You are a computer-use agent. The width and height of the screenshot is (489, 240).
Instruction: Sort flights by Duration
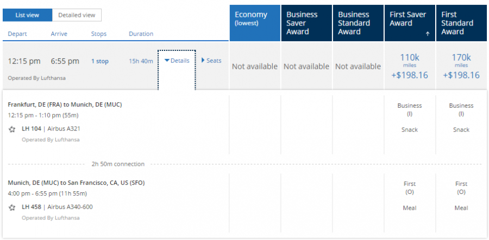pyautogui.click(x=141, y=34)
